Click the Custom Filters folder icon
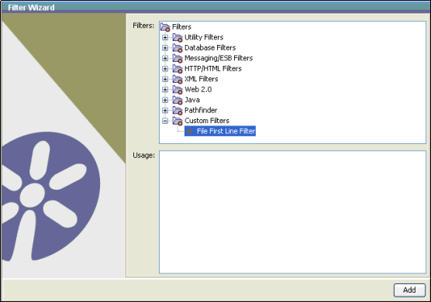The width and height of the screenshot is (431, 302). tap(178, 121)
